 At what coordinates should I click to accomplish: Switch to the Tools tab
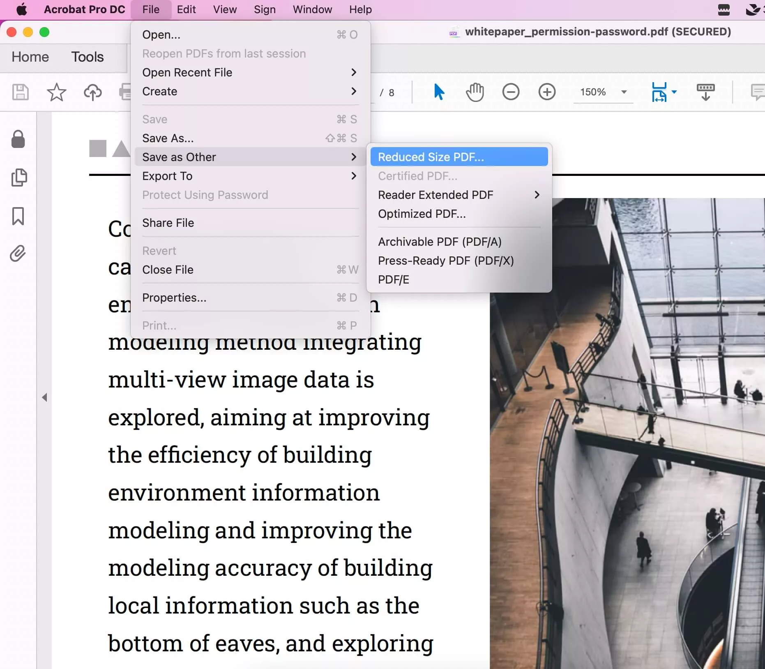coord(87,57)
